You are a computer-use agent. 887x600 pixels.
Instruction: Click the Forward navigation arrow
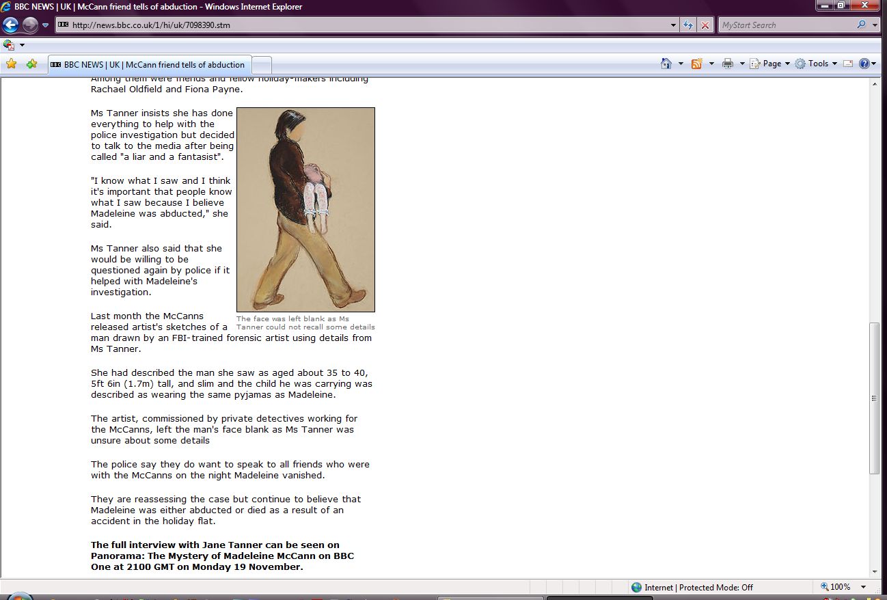(x=29, y=25)
